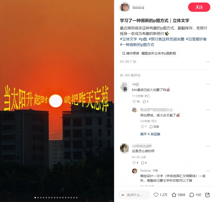Open more options beside the 03-24 广东 date
This screenshot has width=214, height=202.
(208, 62)
